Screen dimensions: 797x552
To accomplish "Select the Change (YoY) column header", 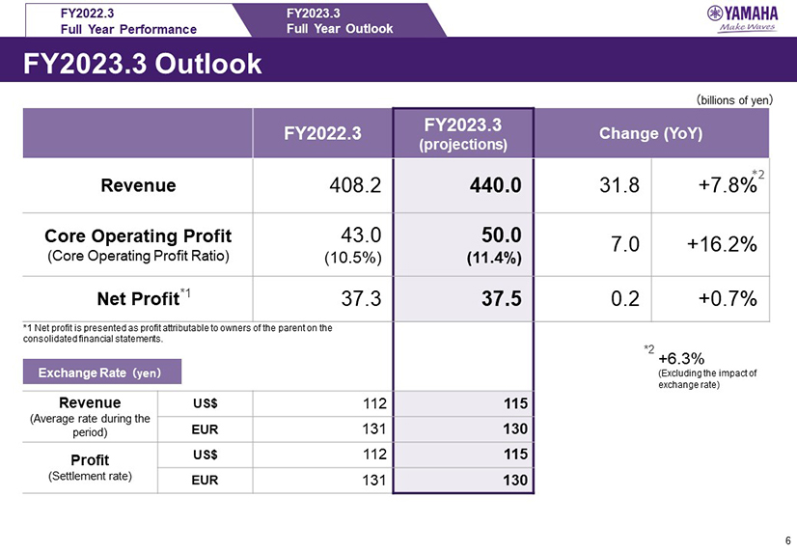I will point(652,133).
